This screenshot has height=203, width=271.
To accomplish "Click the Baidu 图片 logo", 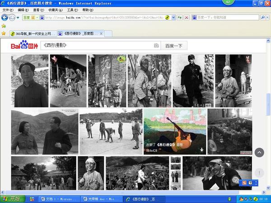I will tap(25, 46).
